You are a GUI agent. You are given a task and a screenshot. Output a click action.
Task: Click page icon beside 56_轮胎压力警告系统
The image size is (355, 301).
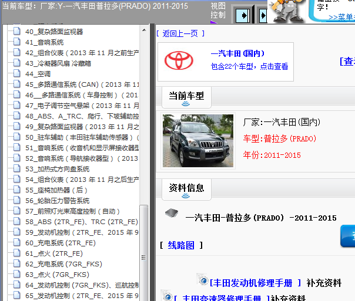pyautogui.click(x=17, y=200)
